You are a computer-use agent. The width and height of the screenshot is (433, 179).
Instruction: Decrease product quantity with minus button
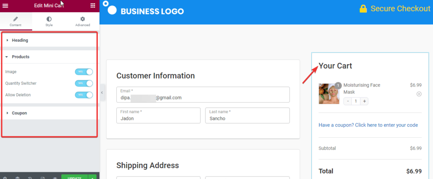pyautogui.click(x=348, y=101)
